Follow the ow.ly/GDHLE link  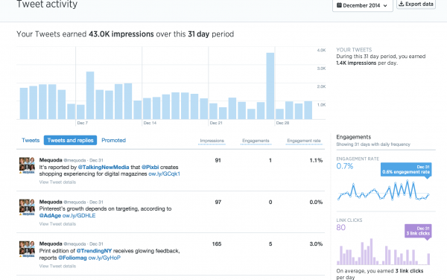click(x=79, y=216)
